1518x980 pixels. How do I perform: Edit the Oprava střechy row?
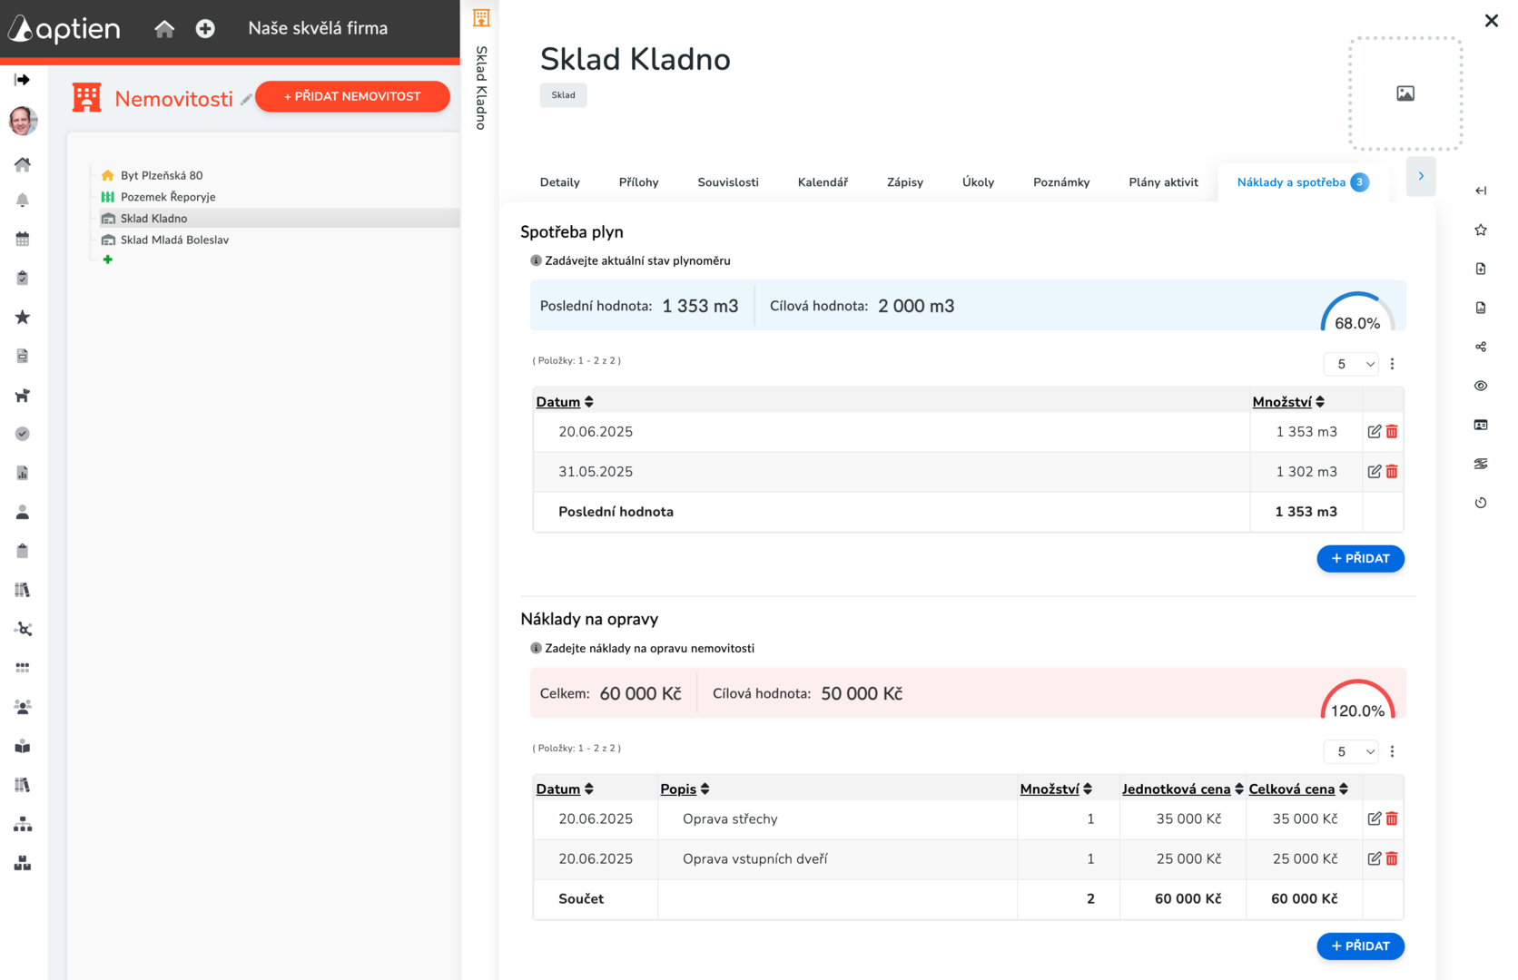click(x=1375, y=818)
